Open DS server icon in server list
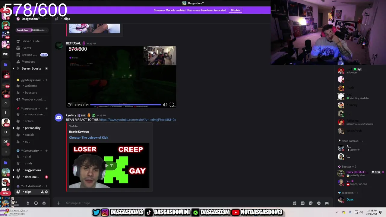The width and height of the screenshot is (386, 217). 5,142
